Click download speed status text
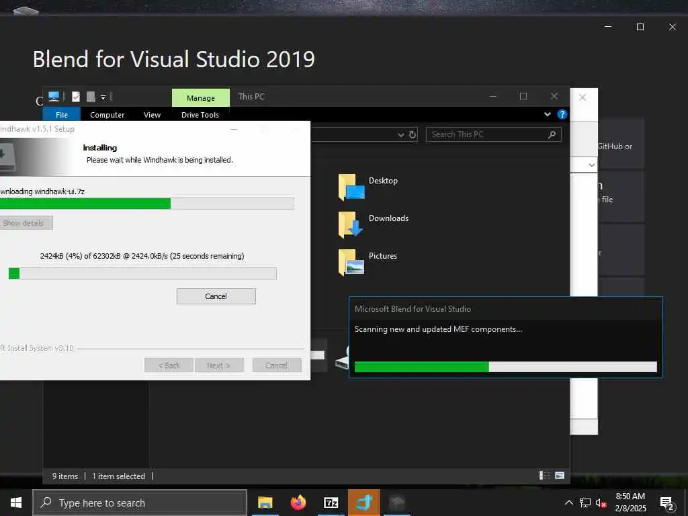This screenshot has height=516, width=688. coord(142,256)
